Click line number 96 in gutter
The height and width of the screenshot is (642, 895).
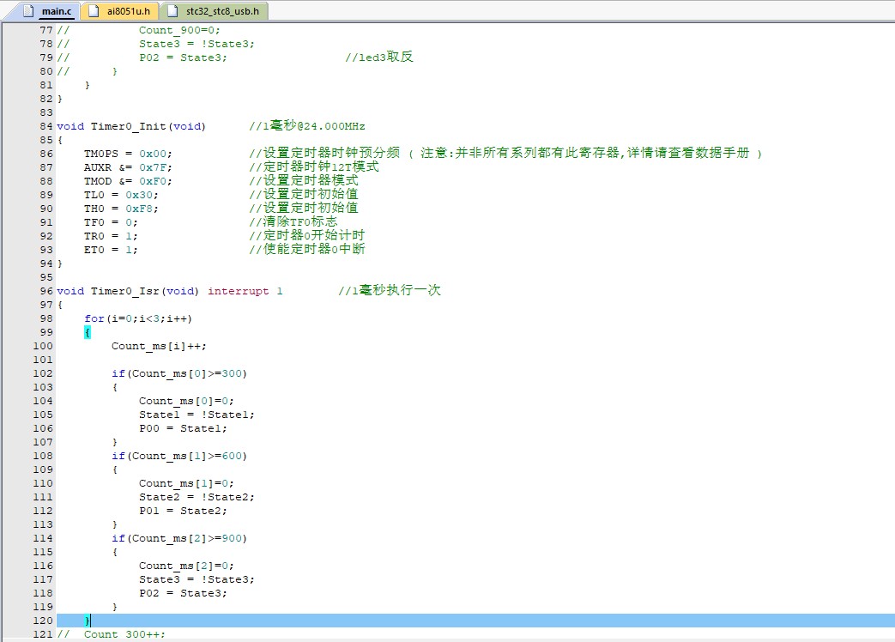click(x=46, y=291)
